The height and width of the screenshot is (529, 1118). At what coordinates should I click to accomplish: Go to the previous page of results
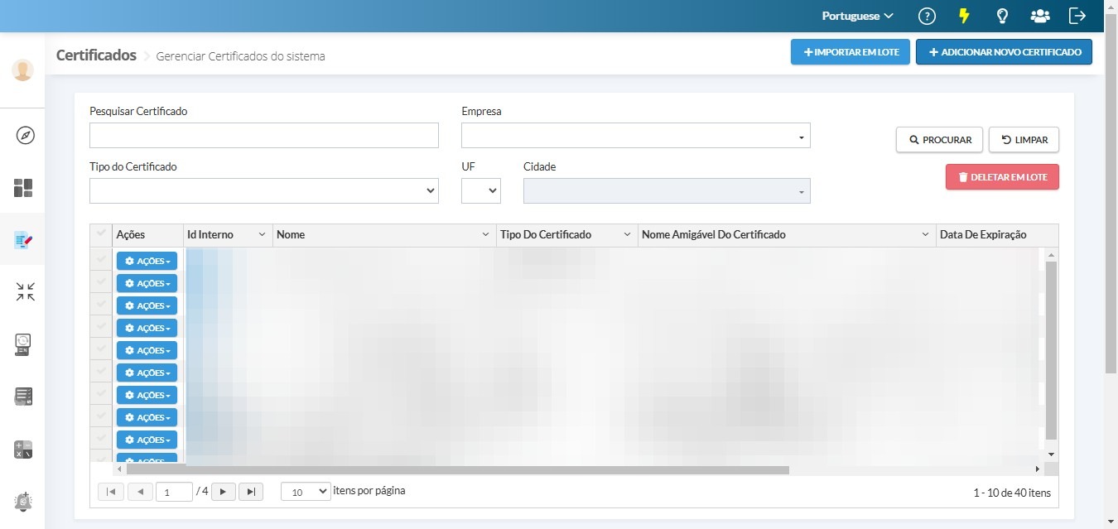click(140, 492)
